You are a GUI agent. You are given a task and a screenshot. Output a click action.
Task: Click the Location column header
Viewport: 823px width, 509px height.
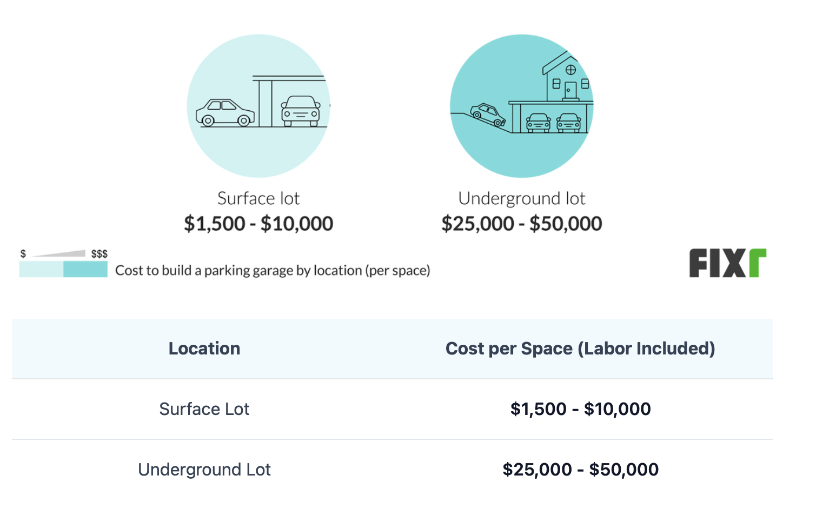pyautogui.click(x=204, y=349)
